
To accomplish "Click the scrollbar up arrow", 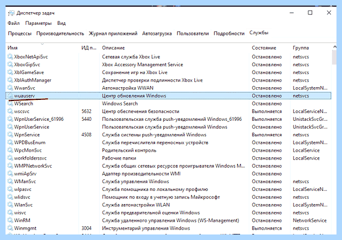I will (x=334, y=47).
